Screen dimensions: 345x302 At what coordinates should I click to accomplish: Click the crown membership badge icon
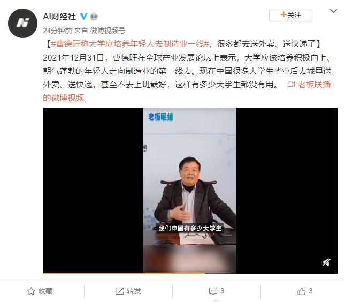94,17
